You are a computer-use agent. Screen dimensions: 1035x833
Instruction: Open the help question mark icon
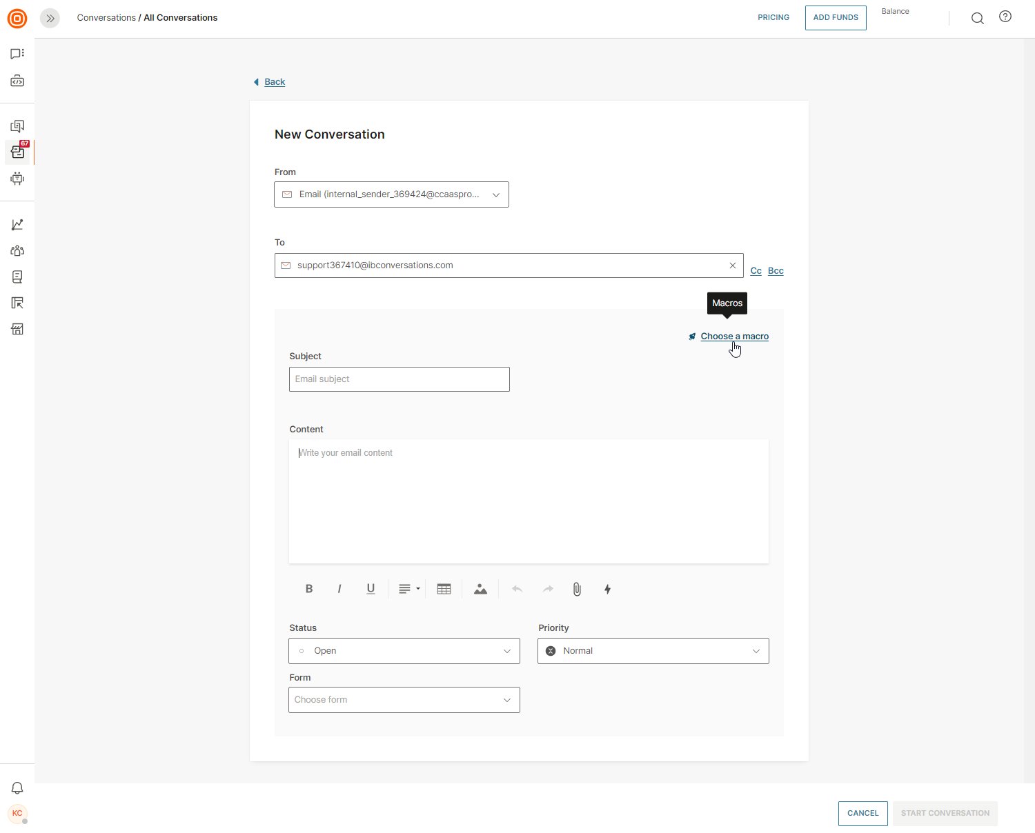coord(1005,17)
